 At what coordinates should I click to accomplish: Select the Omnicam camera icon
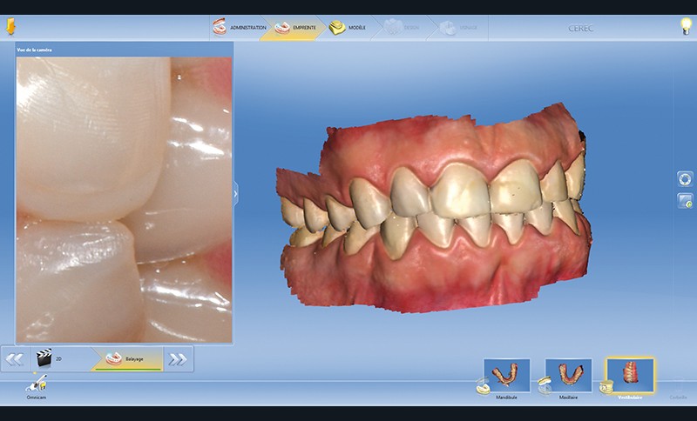37,383
